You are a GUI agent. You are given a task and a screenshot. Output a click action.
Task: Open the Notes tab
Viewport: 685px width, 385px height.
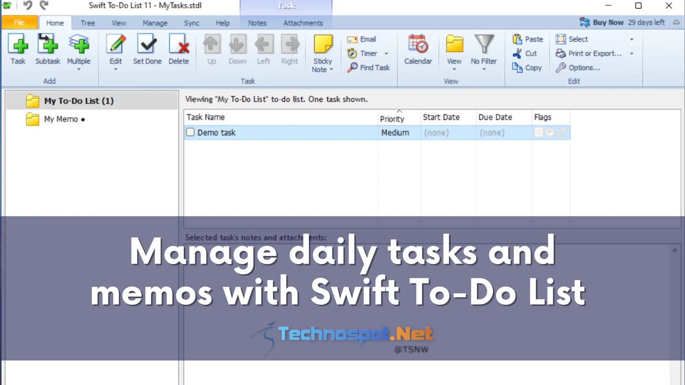(257, 23)
